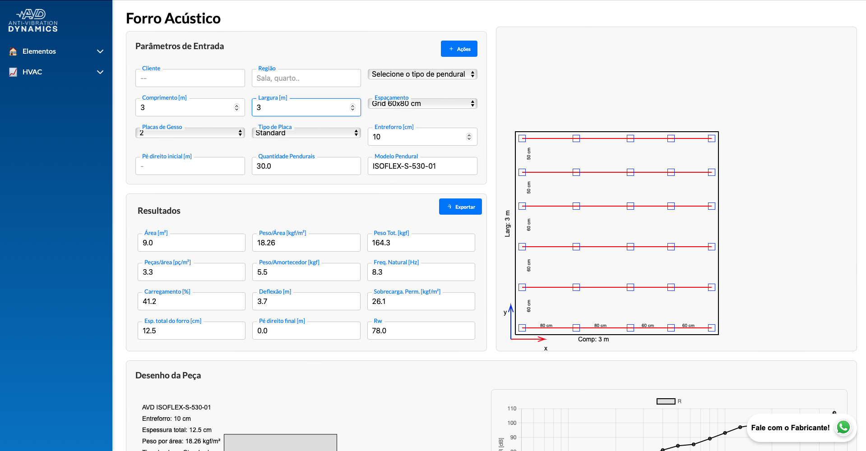
Task: Click the Região input field
Action: [306, 78]
